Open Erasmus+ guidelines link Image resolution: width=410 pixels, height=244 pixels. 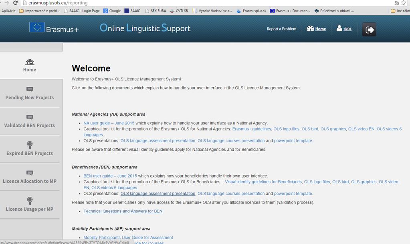(x=252, y=129)
